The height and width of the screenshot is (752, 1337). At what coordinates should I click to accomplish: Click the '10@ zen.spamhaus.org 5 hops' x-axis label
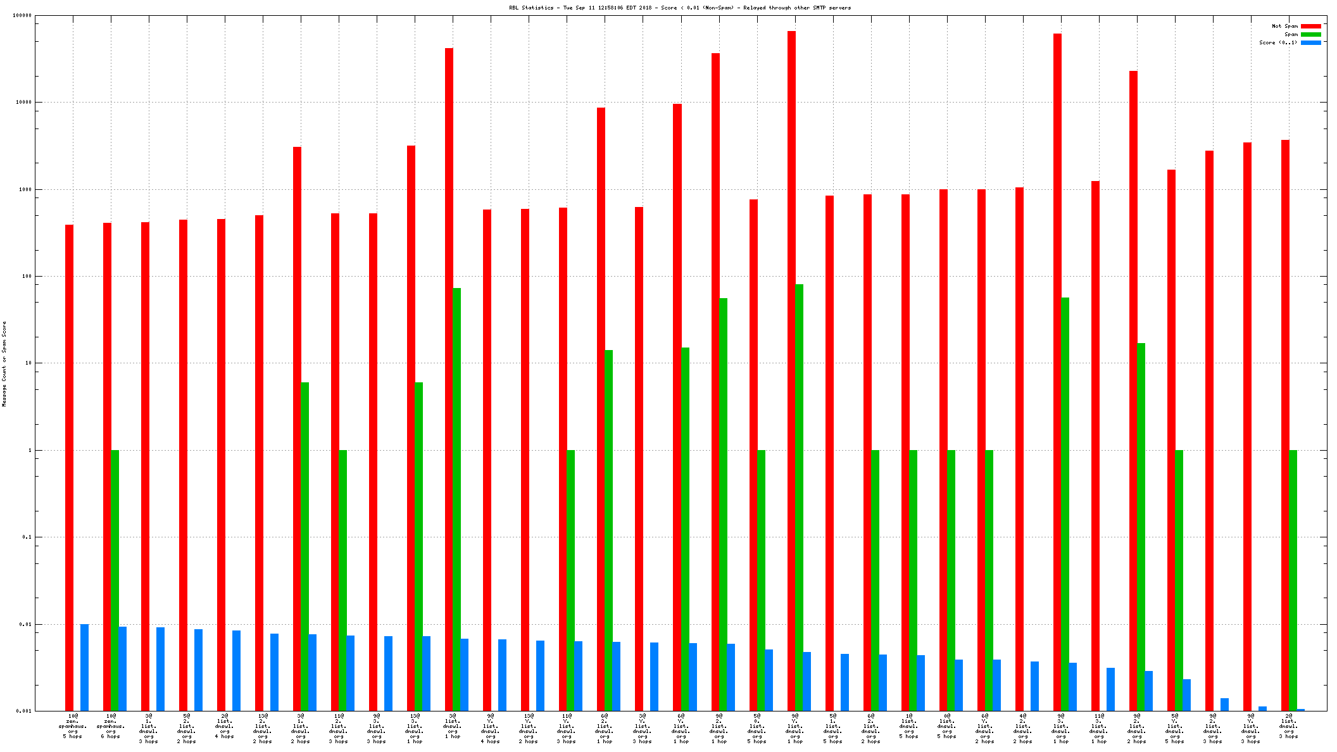[73, 726]
